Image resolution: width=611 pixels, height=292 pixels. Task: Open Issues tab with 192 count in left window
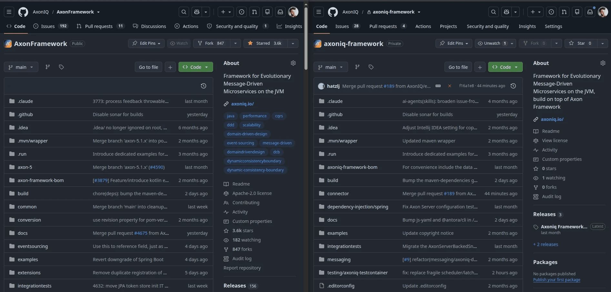click(x=51, y=26)
